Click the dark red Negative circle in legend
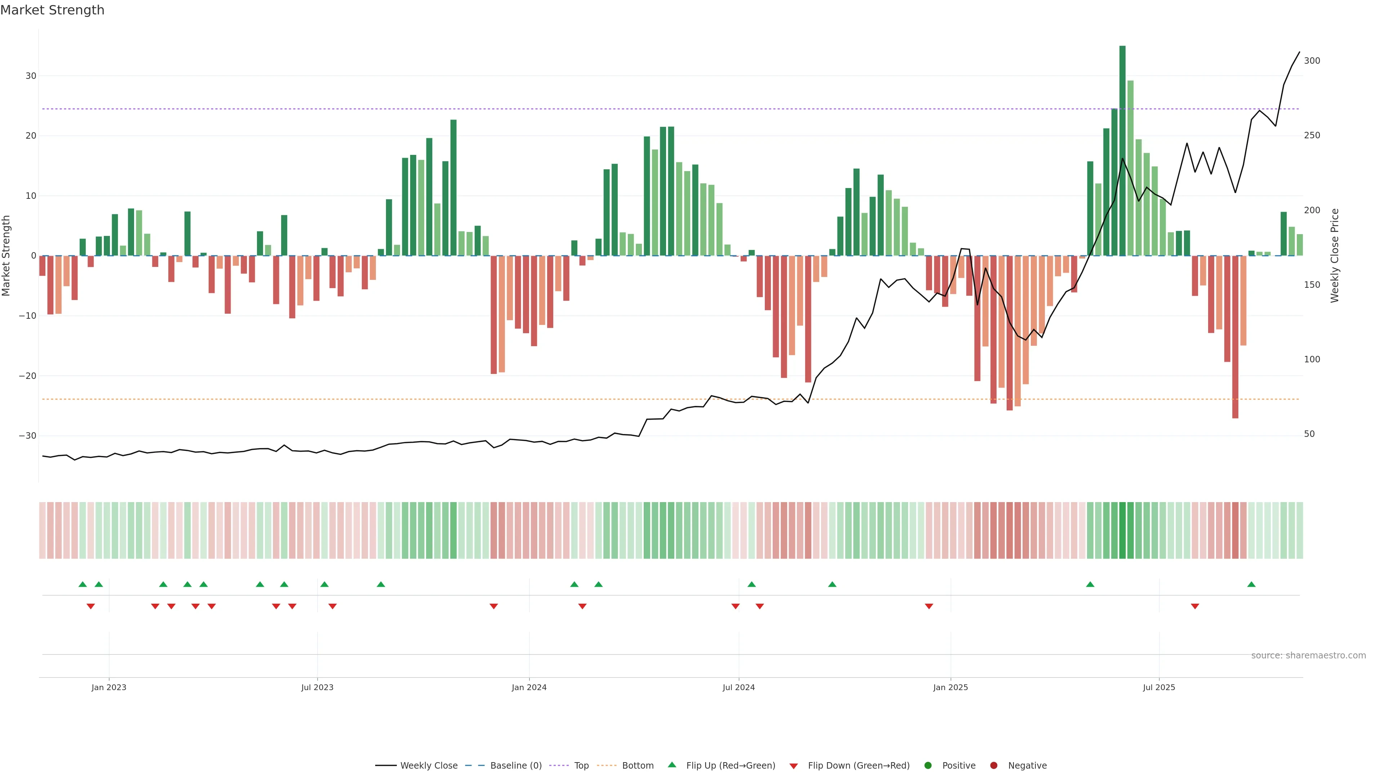Screen dimensions: 1384x778 coord(993,766)
